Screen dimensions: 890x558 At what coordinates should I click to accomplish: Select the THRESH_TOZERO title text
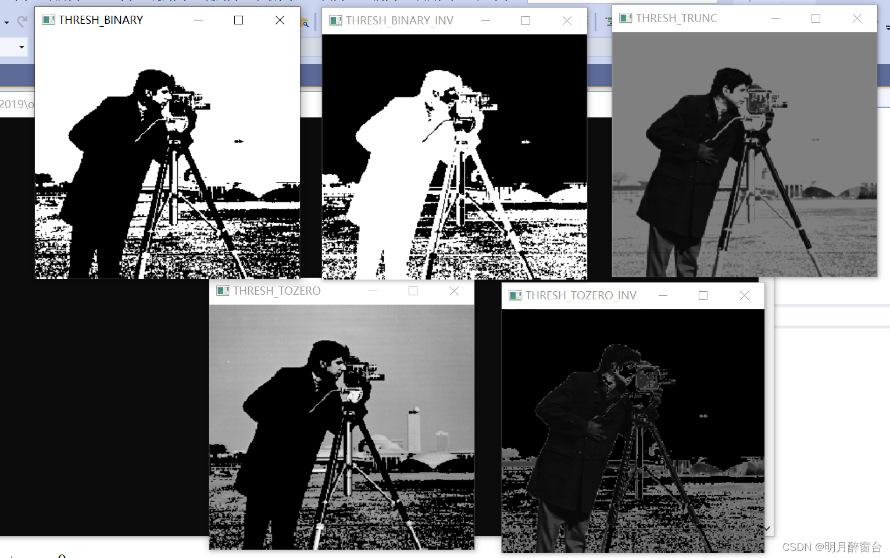[277, 291]
